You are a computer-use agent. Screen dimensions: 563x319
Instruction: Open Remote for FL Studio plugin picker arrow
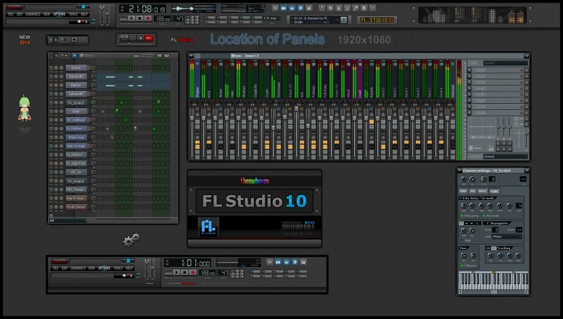[338, 20]
